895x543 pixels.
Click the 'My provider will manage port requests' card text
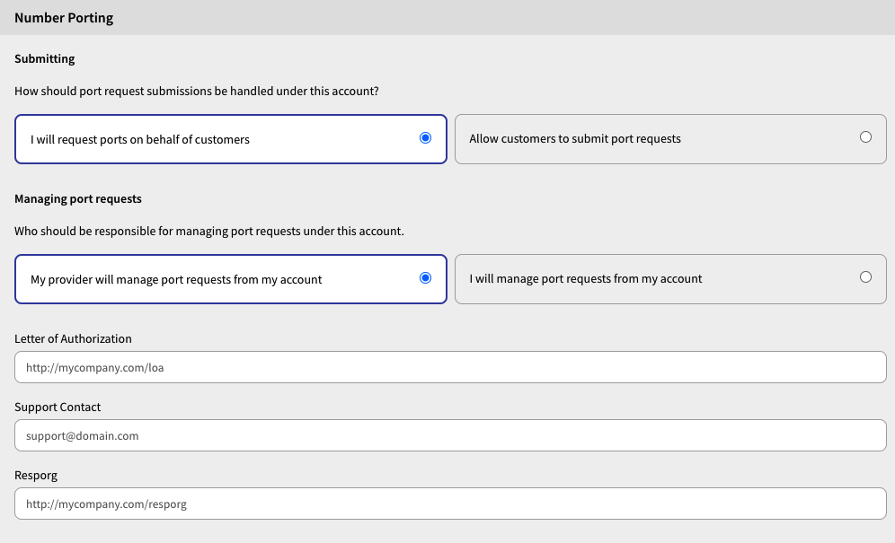[176, 279]
